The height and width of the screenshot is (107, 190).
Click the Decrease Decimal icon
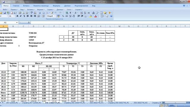point(74,16)
